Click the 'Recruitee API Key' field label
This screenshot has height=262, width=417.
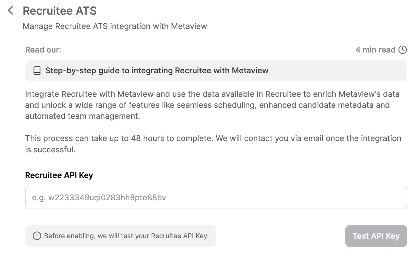[x=59, y=175]
